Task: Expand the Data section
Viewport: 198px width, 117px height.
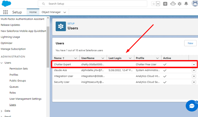Action: [x=2, y=111]
